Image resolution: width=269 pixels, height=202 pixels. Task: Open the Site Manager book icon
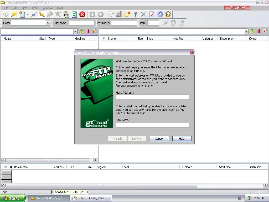tap(6, 14)
